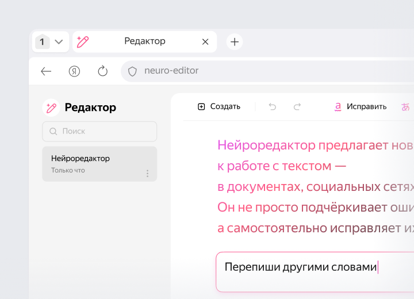Open the tab group counter showing 1
The image size is (414, 299).
coord(42,42)
